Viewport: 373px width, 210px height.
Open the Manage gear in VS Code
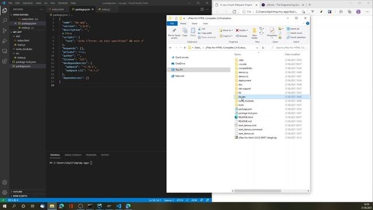5,192
